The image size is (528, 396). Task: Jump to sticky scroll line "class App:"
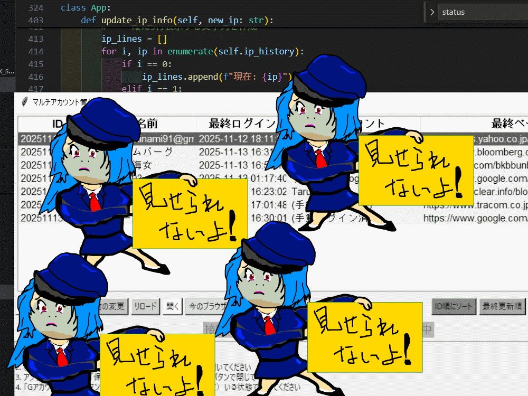pos(80,7)
